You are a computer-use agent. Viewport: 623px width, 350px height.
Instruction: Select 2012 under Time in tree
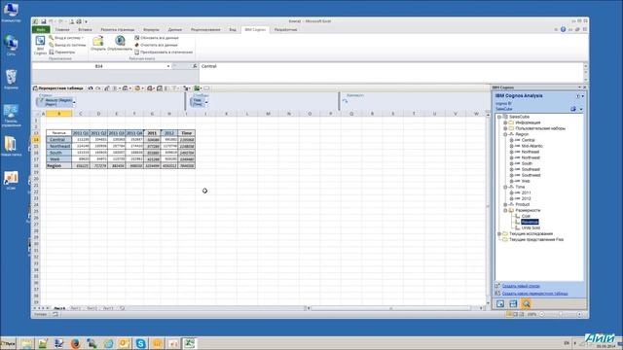(x=526, y=198)
